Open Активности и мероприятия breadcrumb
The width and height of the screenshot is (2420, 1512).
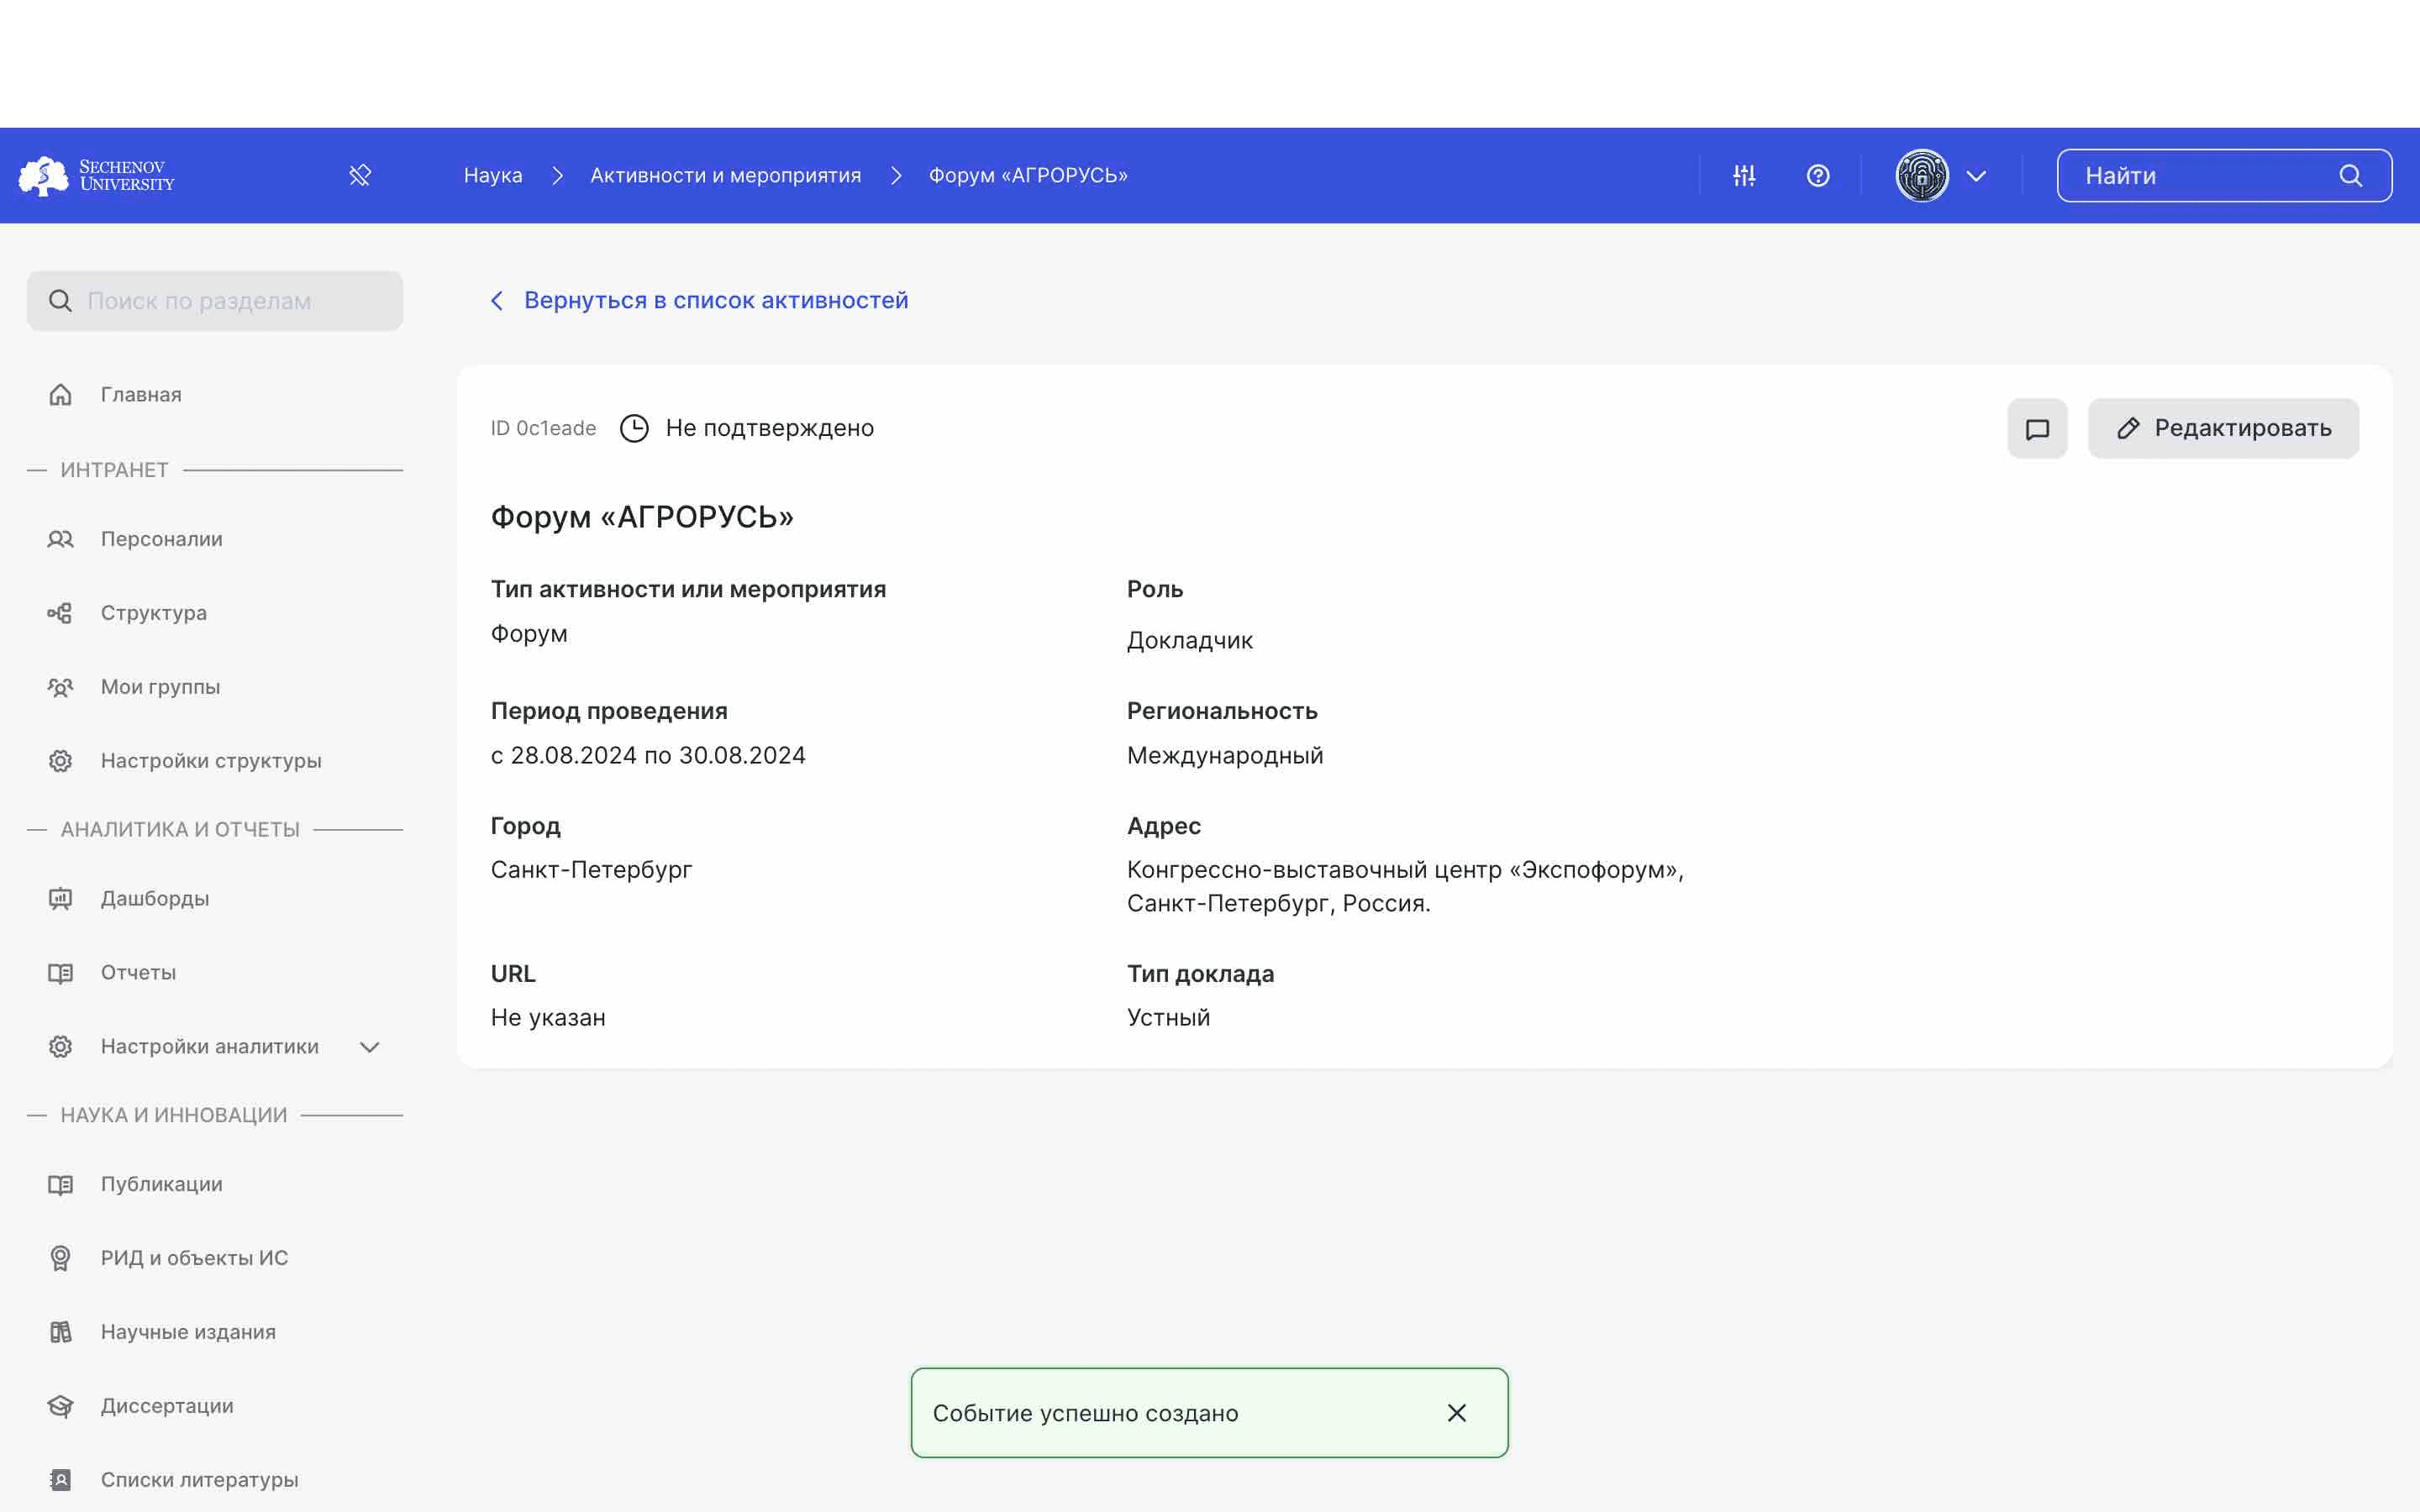(726, 176)
